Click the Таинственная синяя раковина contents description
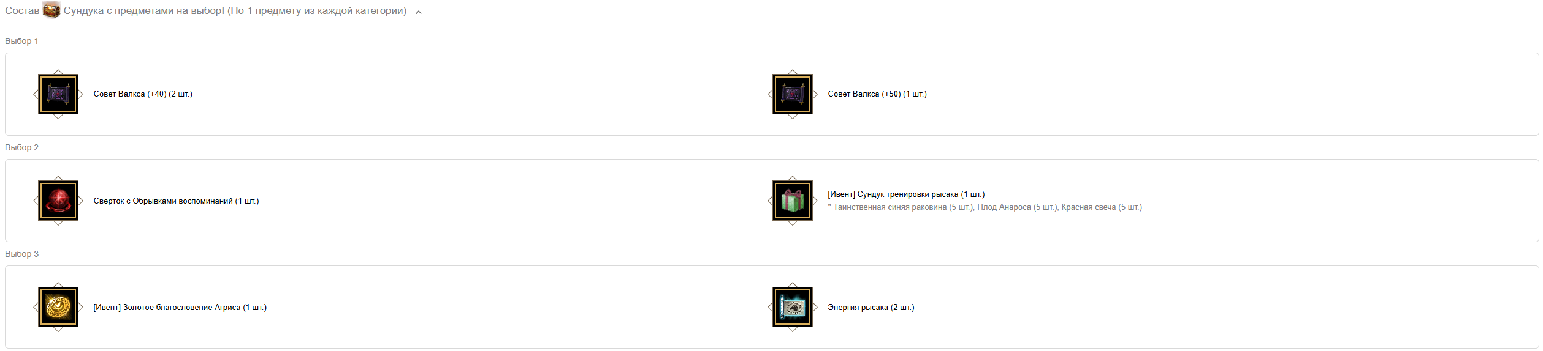This screenshot has height=351, width=1543. coord(985,207)
